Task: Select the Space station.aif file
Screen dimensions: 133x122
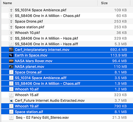Action: (x=67, y=112)
